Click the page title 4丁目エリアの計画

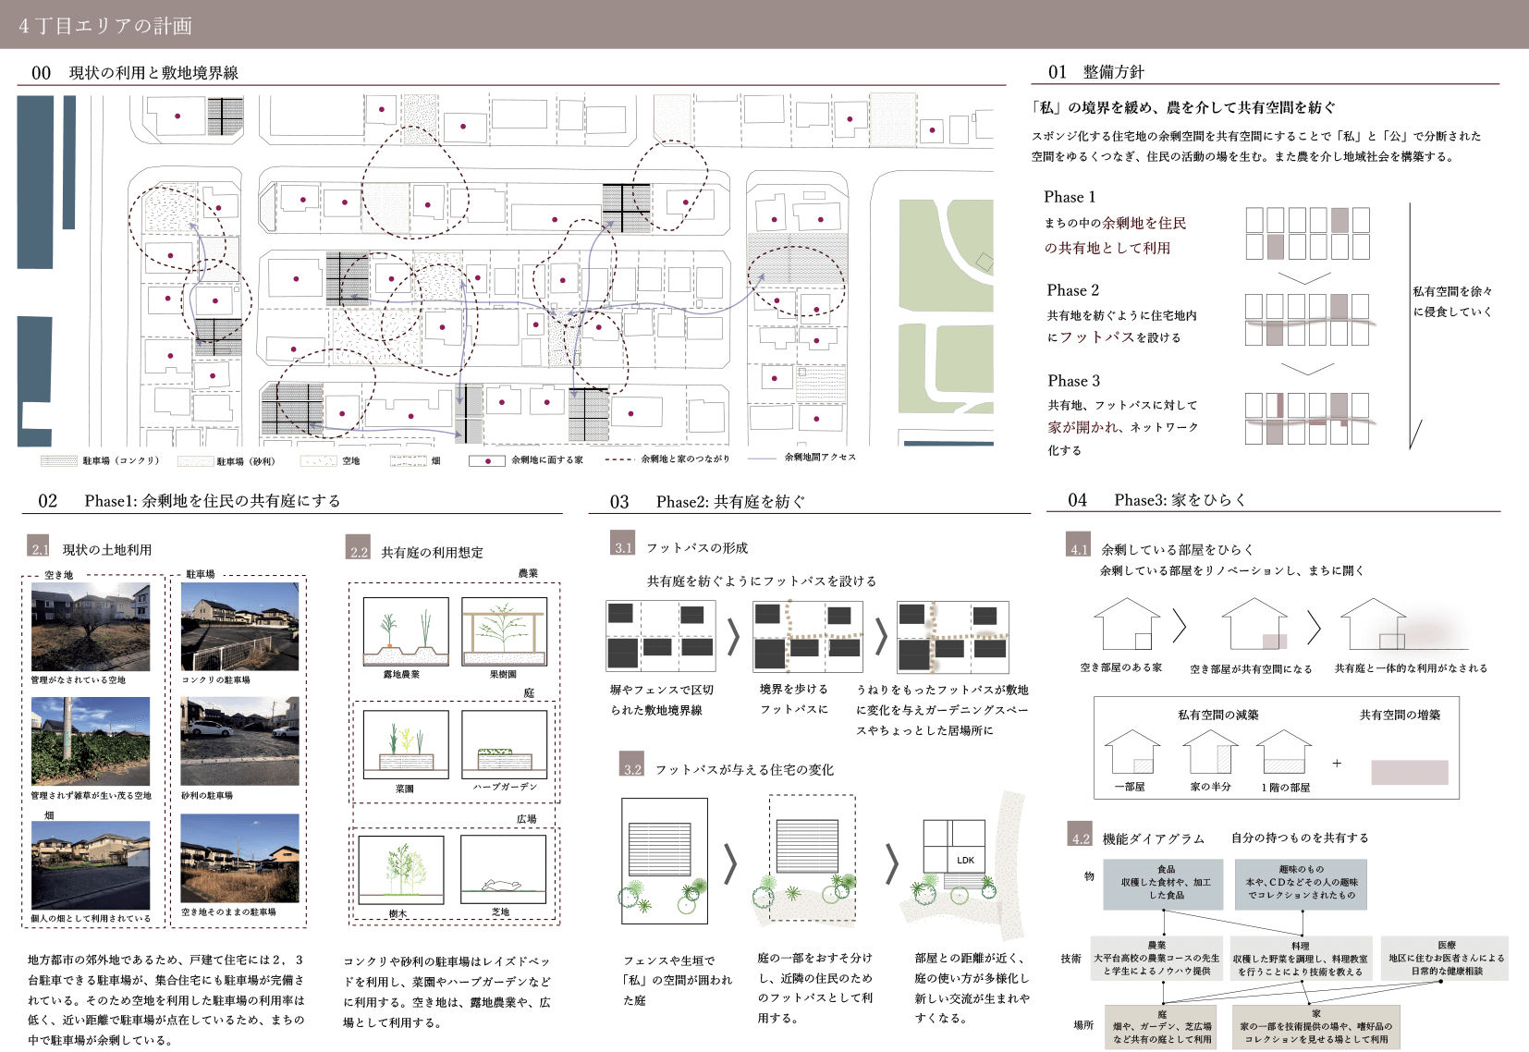(x=105, y=25)
